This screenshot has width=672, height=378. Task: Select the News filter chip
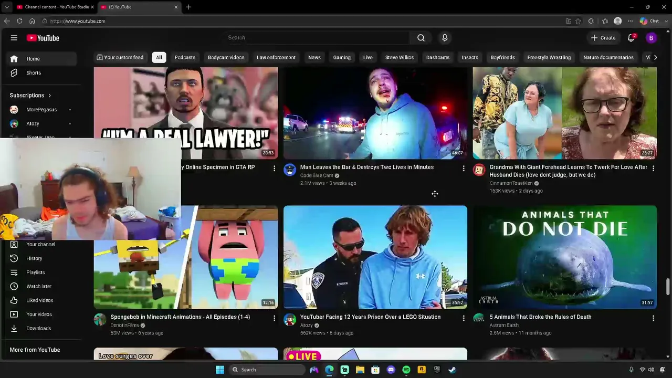[x=314, y=57]
